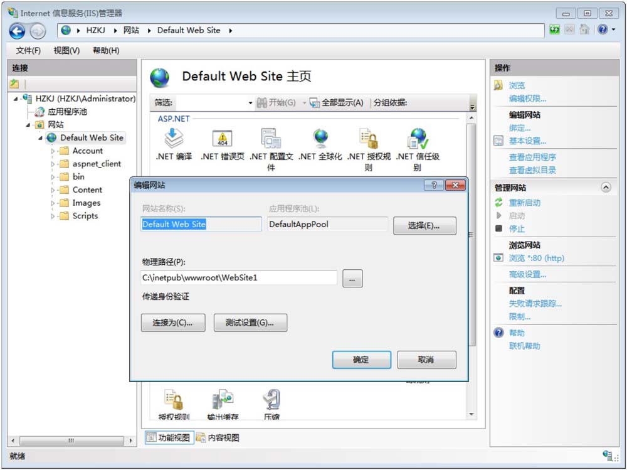Click the 浏览 action in 操作 panel
Viewport: 627px width, 470px height.
(517, 86)
